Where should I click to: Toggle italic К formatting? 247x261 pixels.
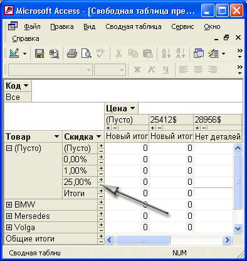pyautogui.click(x=151, y=70)
